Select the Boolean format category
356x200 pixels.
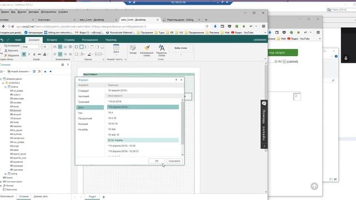(90, 124)
